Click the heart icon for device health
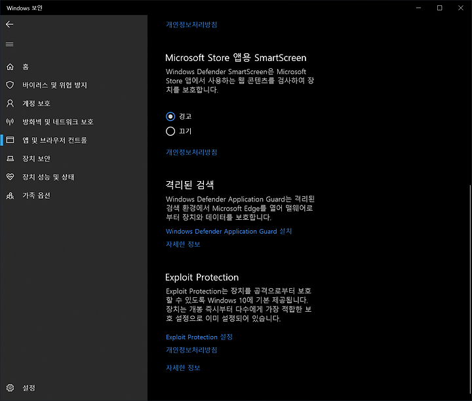472x401 pixels. [x=10, y=177]
